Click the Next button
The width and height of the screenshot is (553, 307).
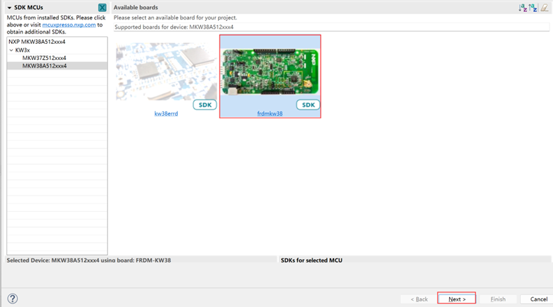tap(457, 299)
